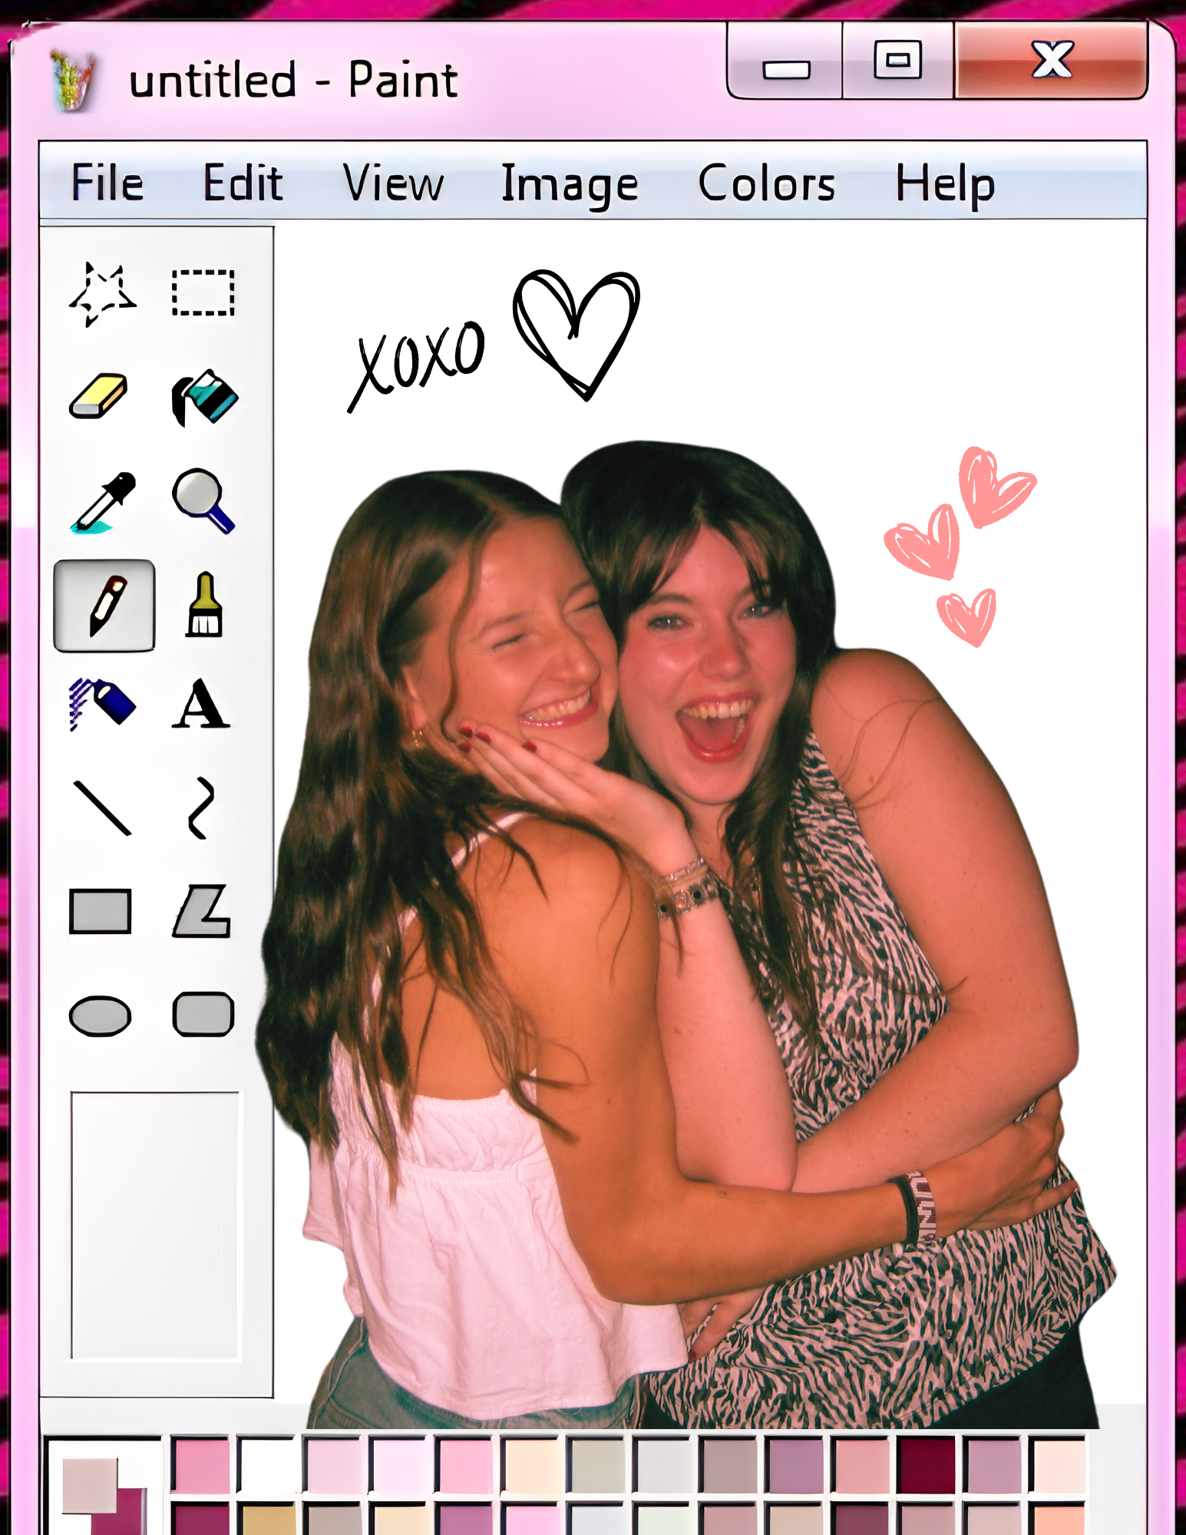The width and height of the screenshot is (1186, 1535).
Task: Click the tool options box below tools
Action: [x=155, y=1225]
